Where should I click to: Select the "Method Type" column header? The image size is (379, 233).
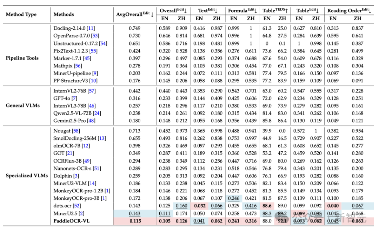[21, 14]
